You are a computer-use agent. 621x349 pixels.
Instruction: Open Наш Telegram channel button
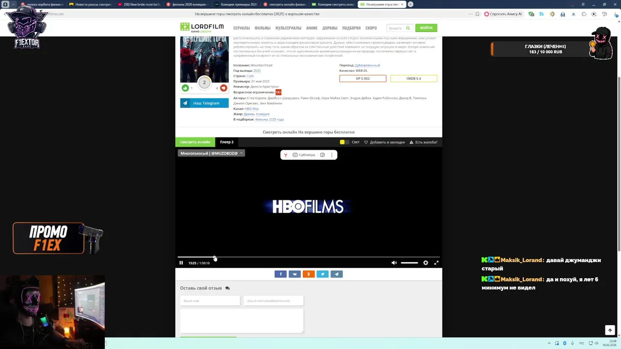click(204, 103)
